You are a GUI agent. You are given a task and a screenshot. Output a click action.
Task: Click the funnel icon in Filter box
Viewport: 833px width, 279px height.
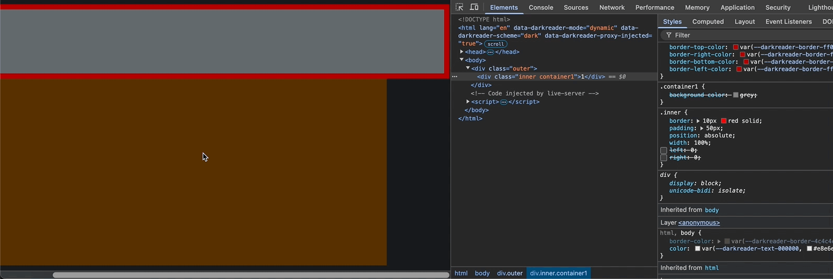click(x=668, y=36)
